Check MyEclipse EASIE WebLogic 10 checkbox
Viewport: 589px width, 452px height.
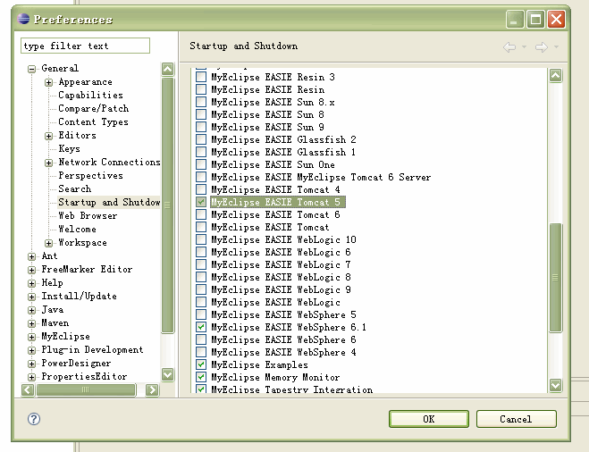[x=201, y=239]
